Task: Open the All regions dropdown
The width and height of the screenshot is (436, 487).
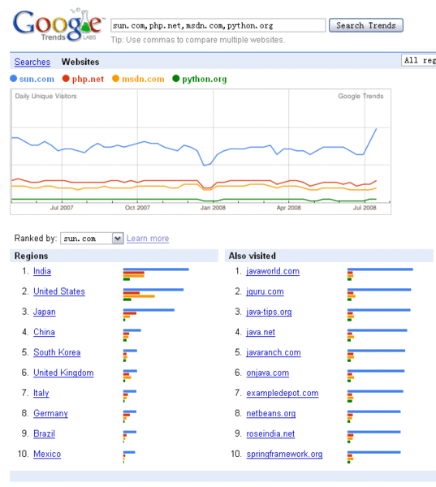Action: (x=419, y=60)
